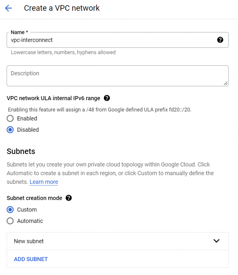The width and height of the screenshot is (238, 275).
Task: Open the Learn more link about subnets
Action: click(43, 182)
